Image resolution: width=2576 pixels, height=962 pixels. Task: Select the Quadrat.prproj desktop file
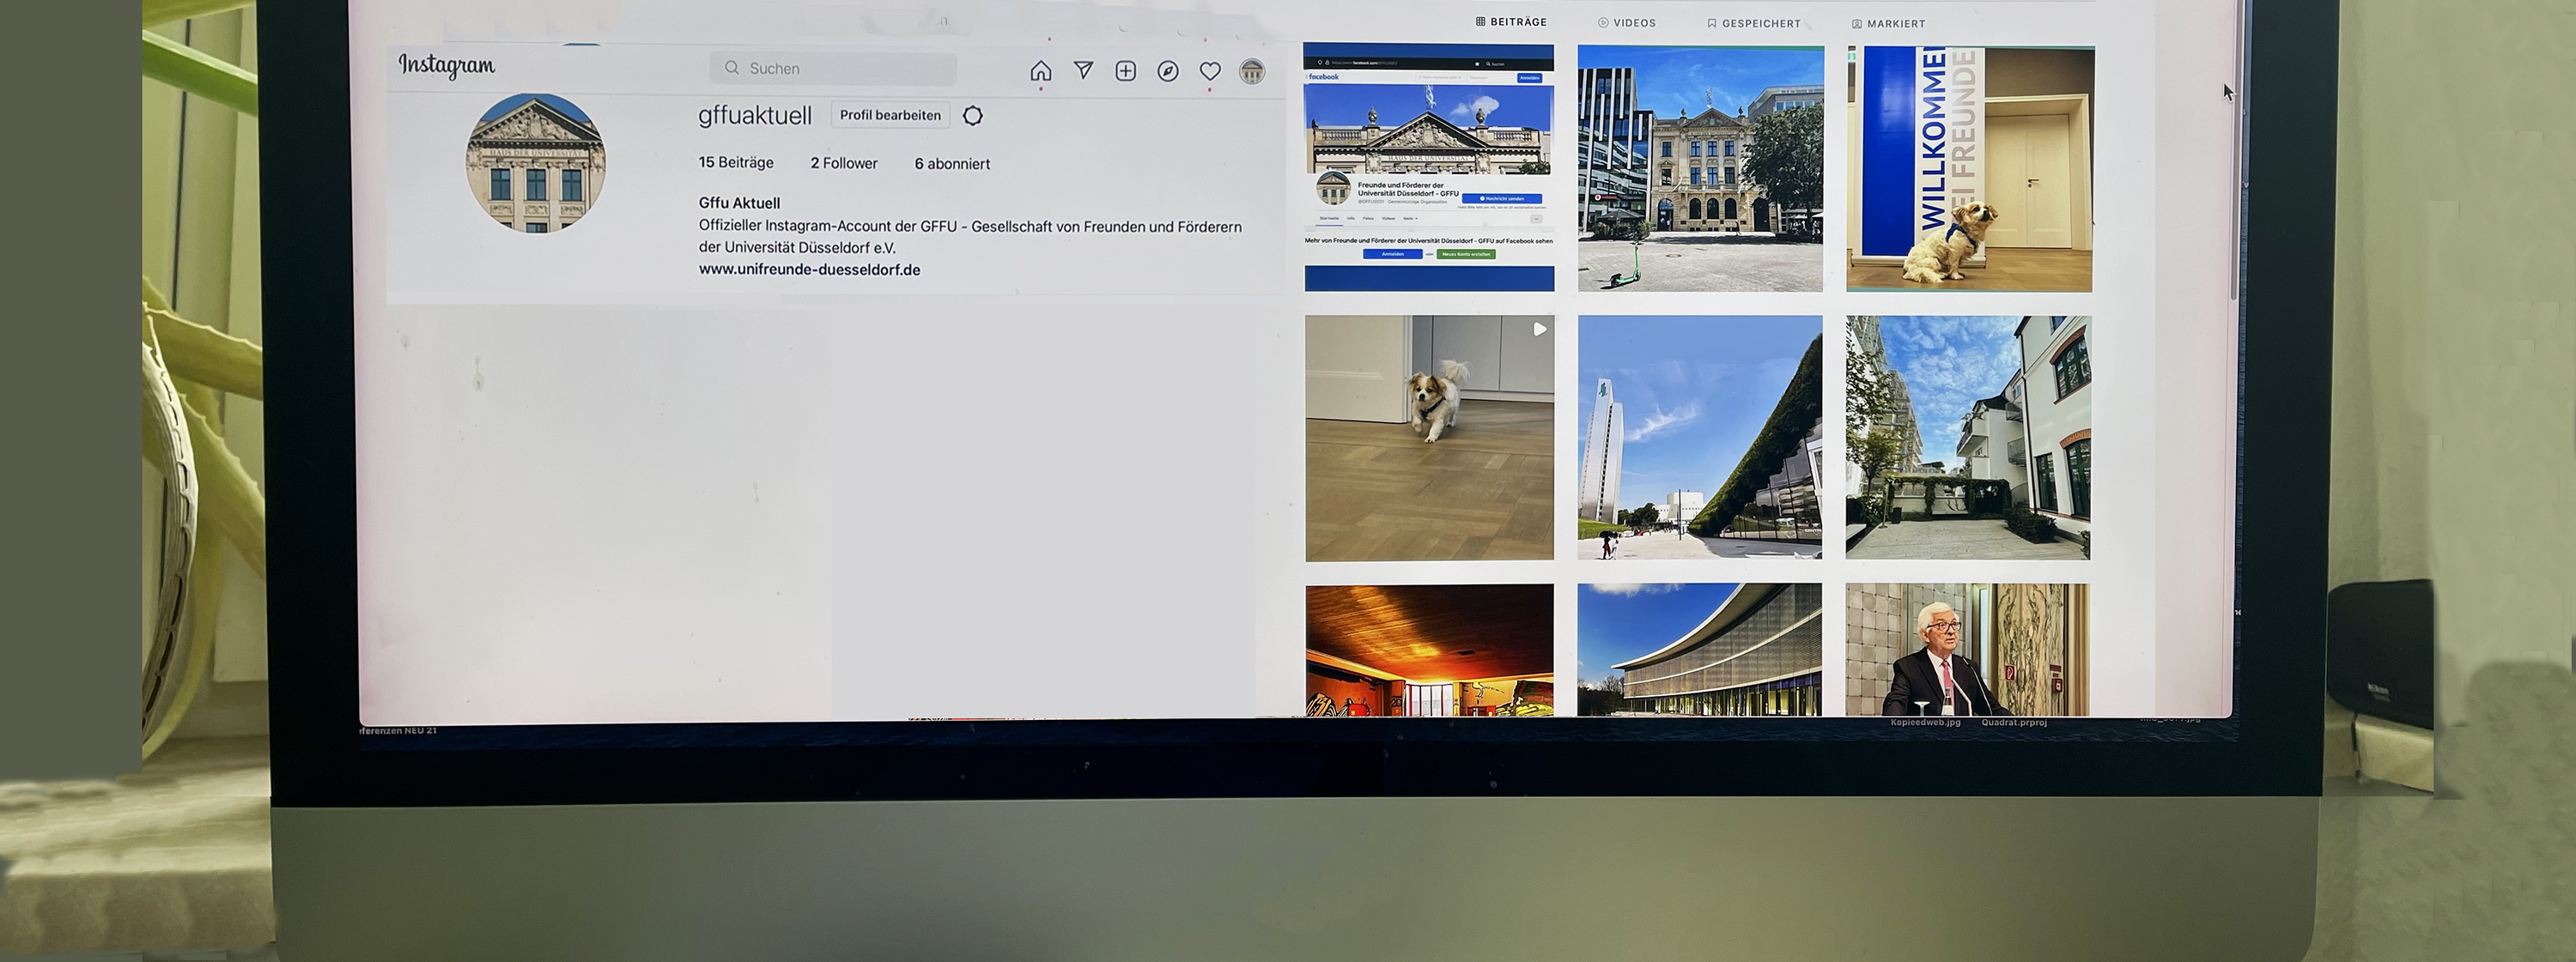coord(2014,723)
